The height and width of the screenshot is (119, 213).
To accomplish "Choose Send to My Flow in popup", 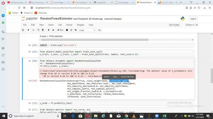I will click(x=127, y=77).
